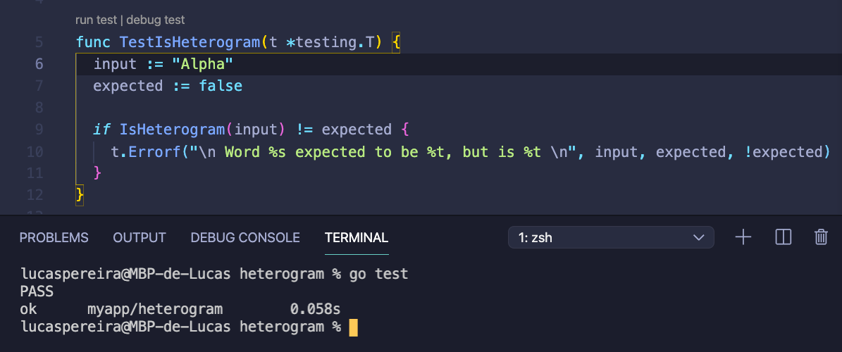This screenshot has width=842, height=352.
Task: Kill terminal using the trash icon
Action: 821,237
